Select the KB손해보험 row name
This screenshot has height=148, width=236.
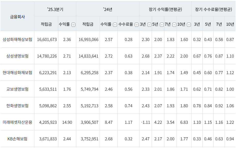tap(18, 139)
